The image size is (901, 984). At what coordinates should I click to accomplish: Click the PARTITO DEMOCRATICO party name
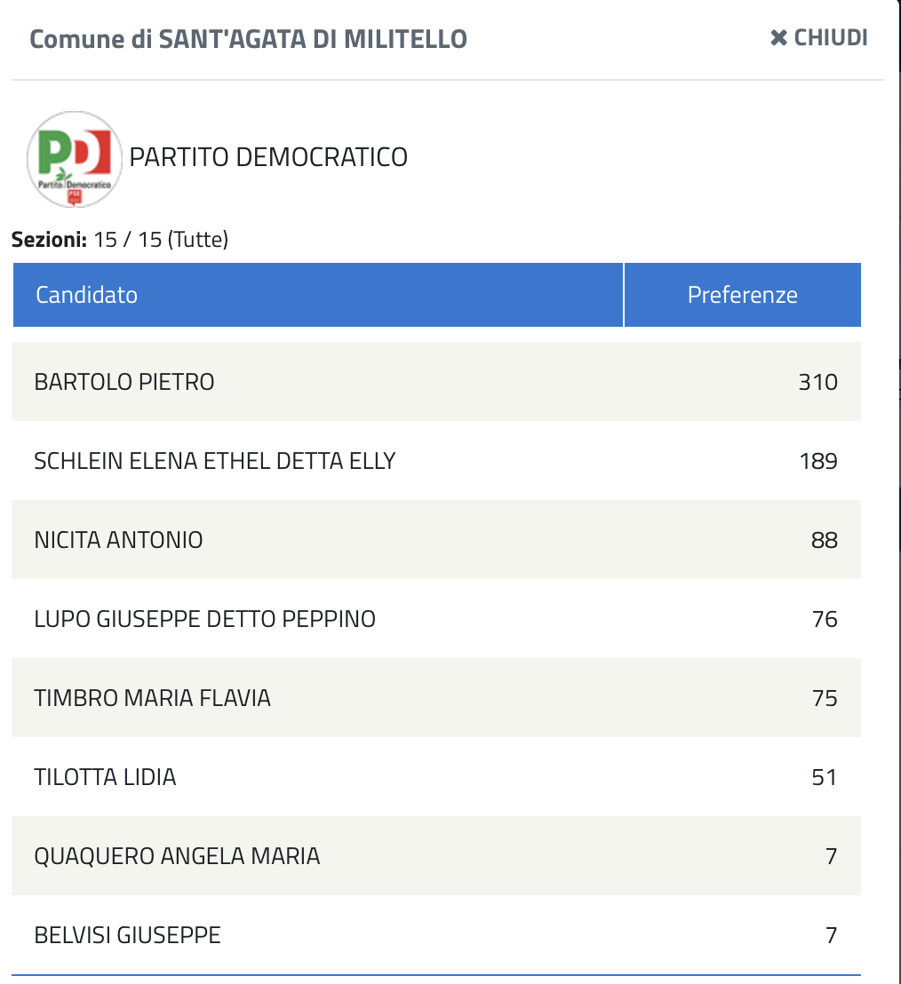[x=268, y=157]
